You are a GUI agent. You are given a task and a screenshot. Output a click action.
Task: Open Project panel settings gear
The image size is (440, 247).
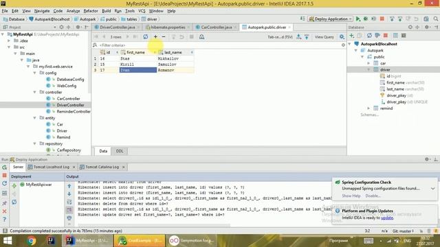(78, 27)
